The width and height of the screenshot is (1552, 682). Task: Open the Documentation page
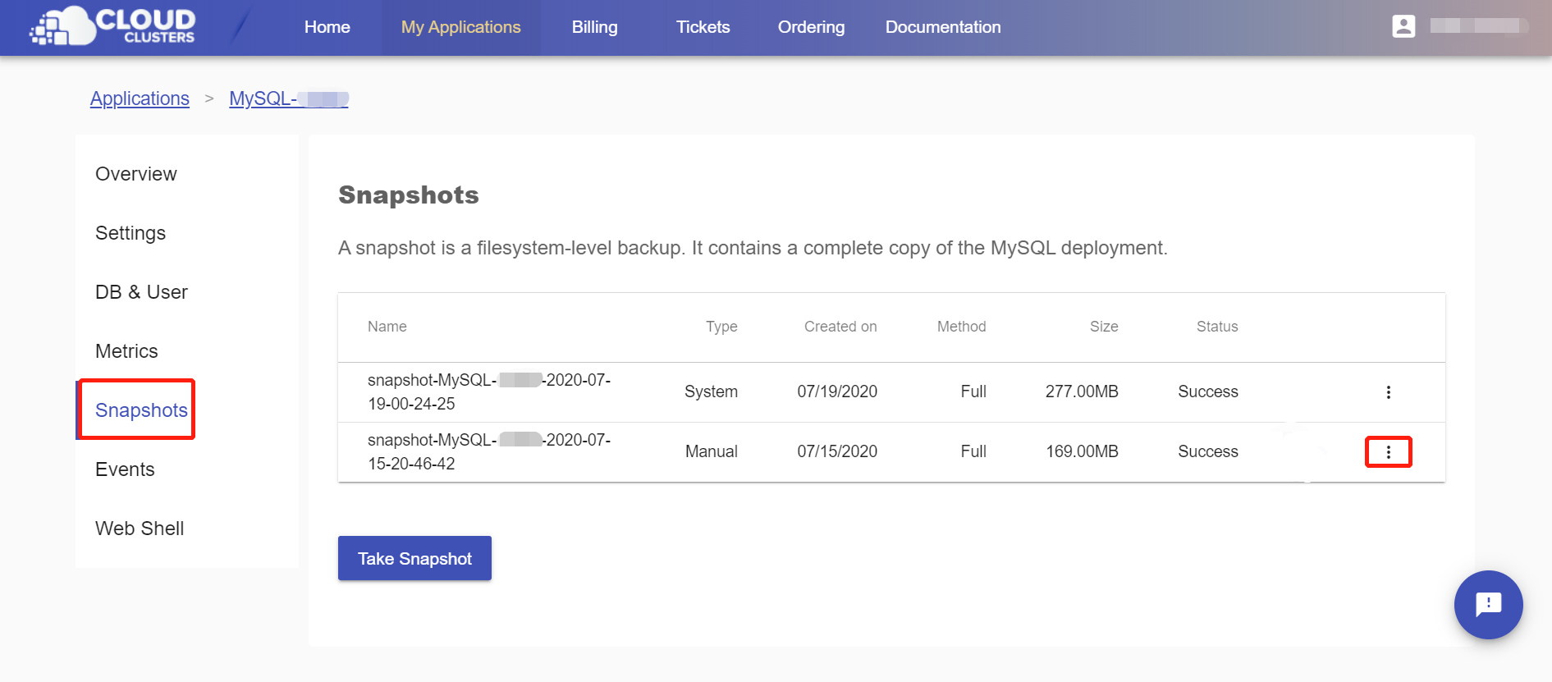click(943, 27)
